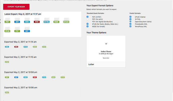Download MOBI from the 10:59 am export

tap(53, 76)
